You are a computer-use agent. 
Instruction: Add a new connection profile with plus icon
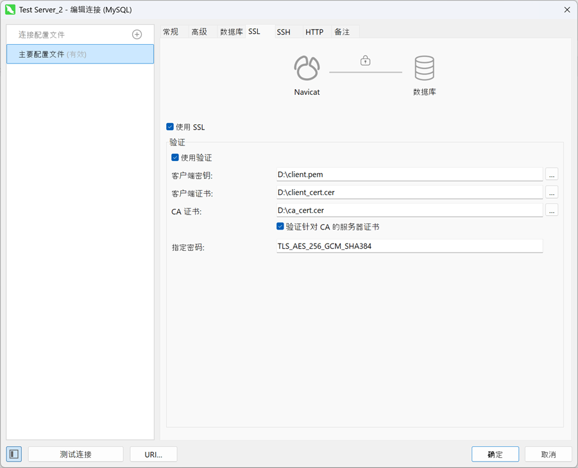click(137, 35)
